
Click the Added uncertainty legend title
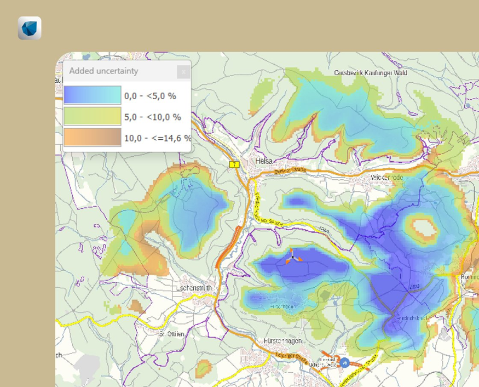pyautogui.click(x=103, y=71)
